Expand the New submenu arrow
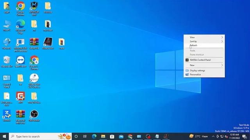Image resolution: width=250 pixels, height=140 pixels. tap(222, 65)
